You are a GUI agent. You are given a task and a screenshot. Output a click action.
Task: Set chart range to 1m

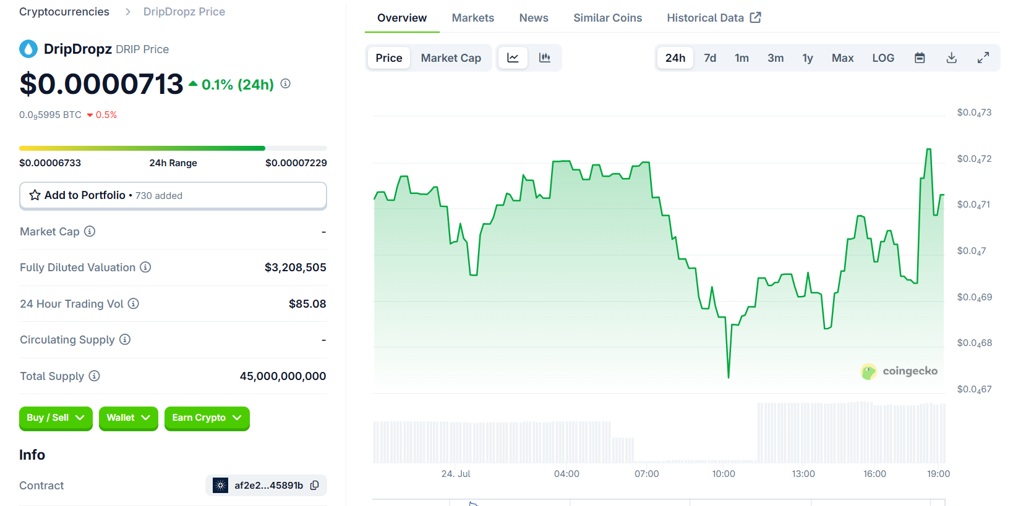(742, 57)
